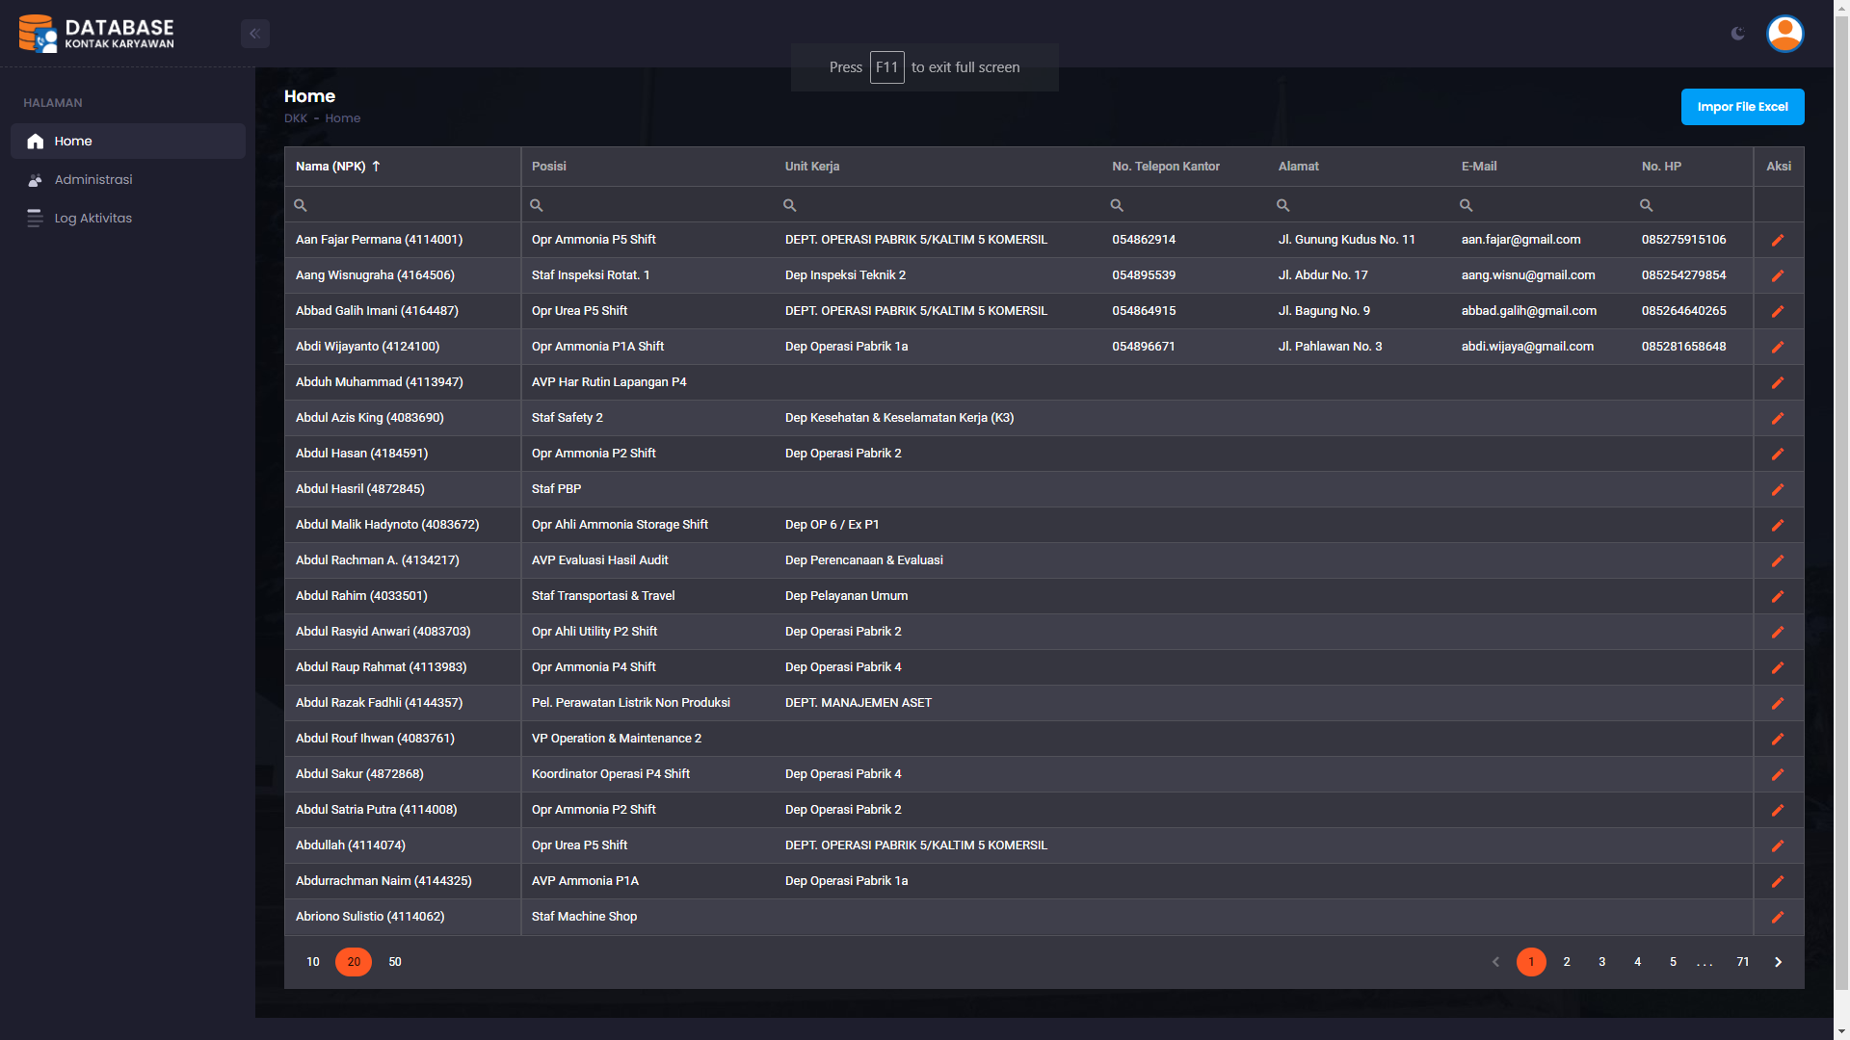This screenshot has height=1040, width=1850.
Task: Click the DKK breadcrumb link
Action: [x=296, y=118]
